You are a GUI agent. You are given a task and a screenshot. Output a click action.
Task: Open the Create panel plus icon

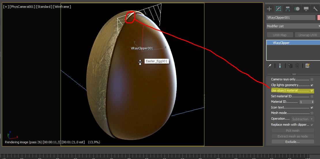(x=269, y=9)
